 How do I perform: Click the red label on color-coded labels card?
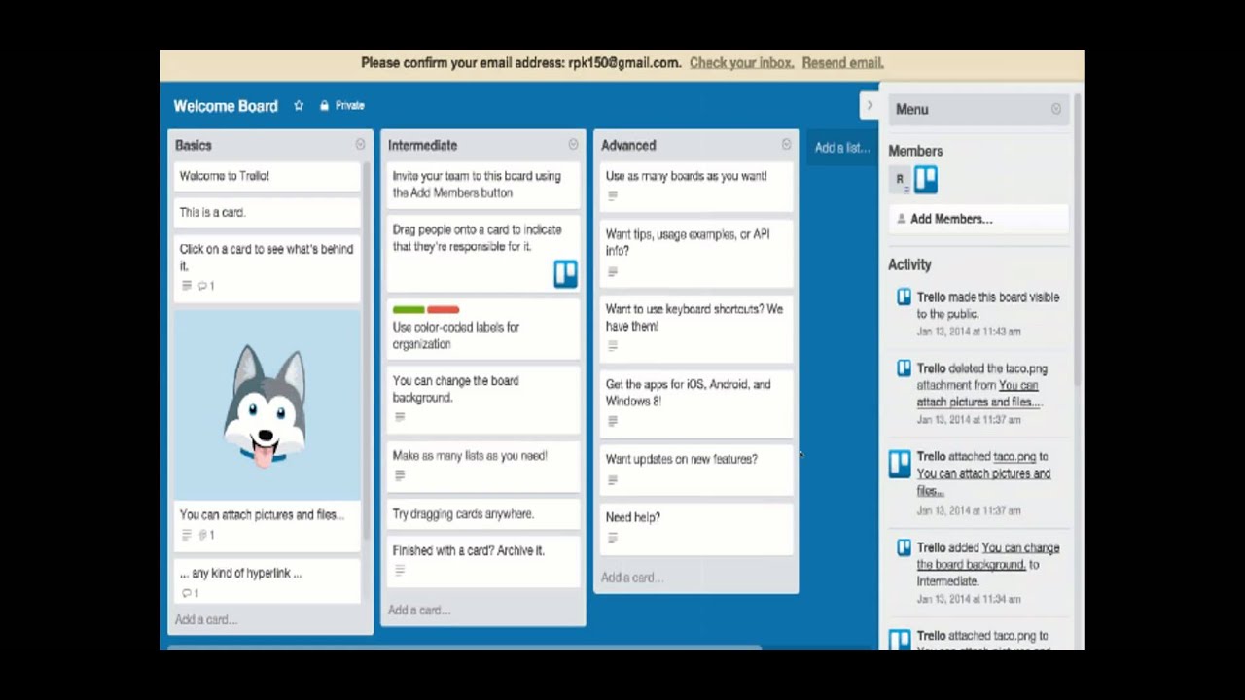[x=443, y=309]
